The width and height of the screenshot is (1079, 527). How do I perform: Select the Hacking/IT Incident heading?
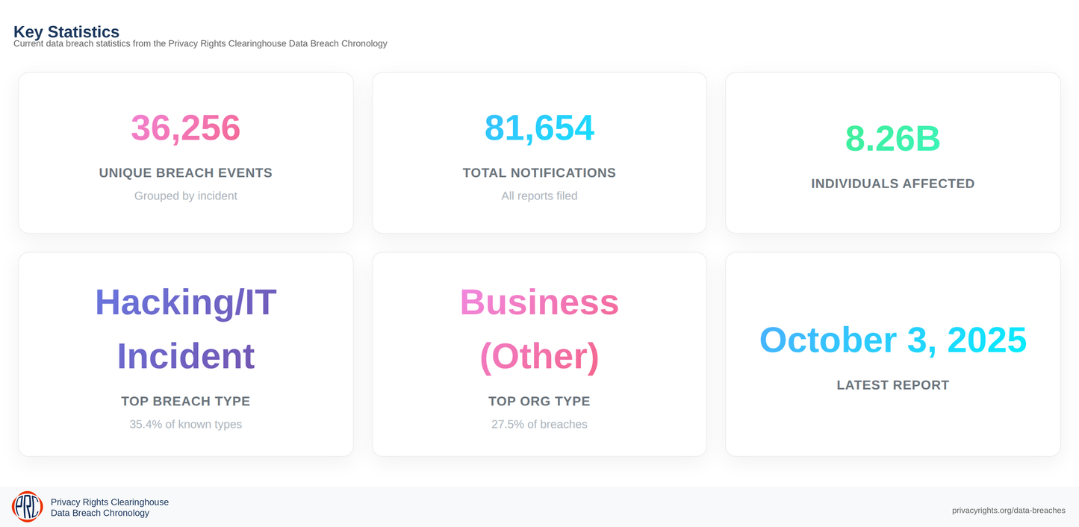pyautogui.click(x=186, y=329)
